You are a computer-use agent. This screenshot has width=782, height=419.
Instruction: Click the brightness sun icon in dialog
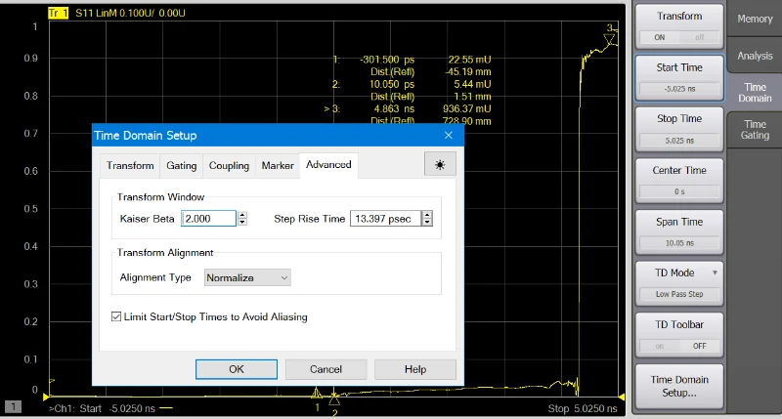point(440,164)
